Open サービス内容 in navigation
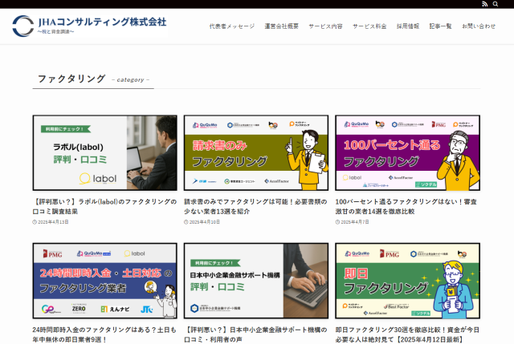The width and height of the screenshot is (514, 344). [325, 26]
